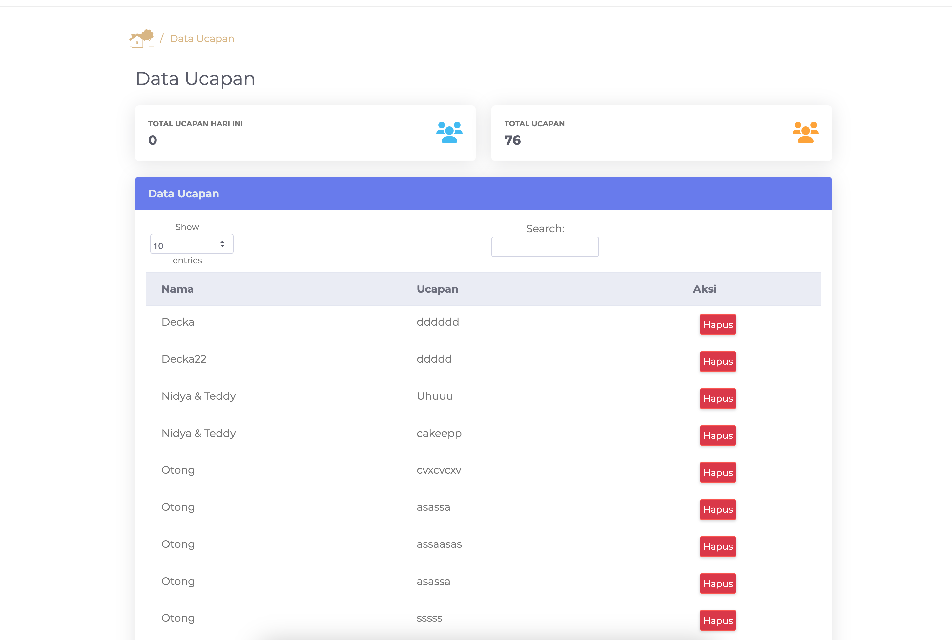Screen dimensions: 952x640
Task: Click the home breadcrumb house icon
Action: 141,39
